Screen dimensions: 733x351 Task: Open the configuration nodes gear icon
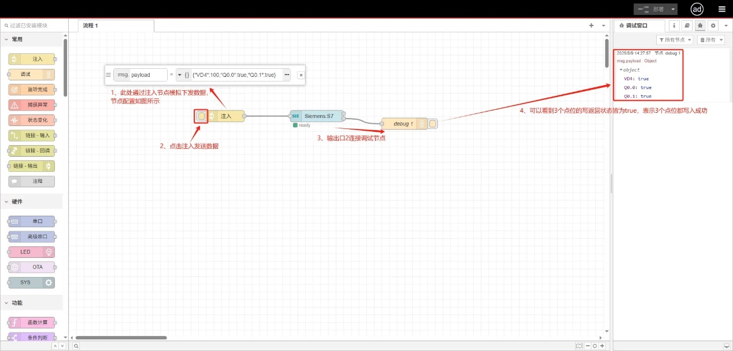pyautogui.click(x=713, y=25)
